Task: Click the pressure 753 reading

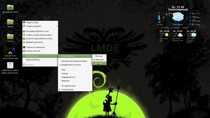Action: coord(195,17)
